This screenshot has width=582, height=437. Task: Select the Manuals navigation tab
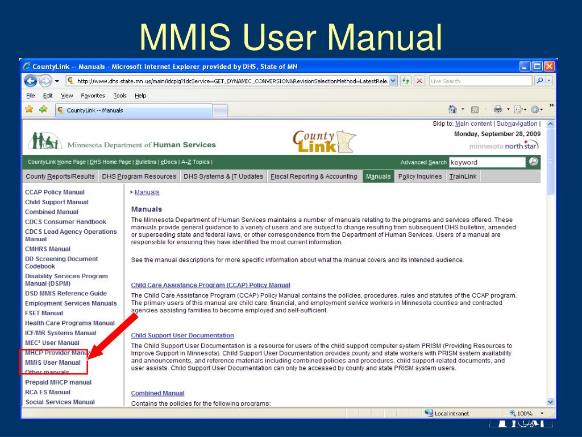click(378, 176)
